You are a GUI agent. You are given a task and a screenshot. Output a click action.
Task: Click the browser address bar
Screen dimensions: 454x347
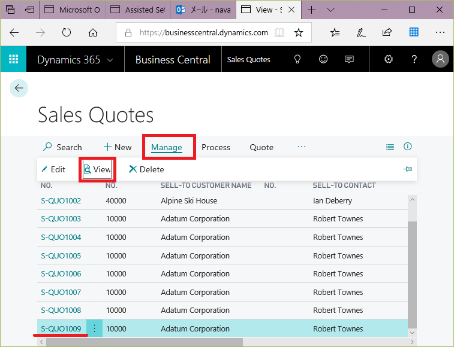[204, 33]
